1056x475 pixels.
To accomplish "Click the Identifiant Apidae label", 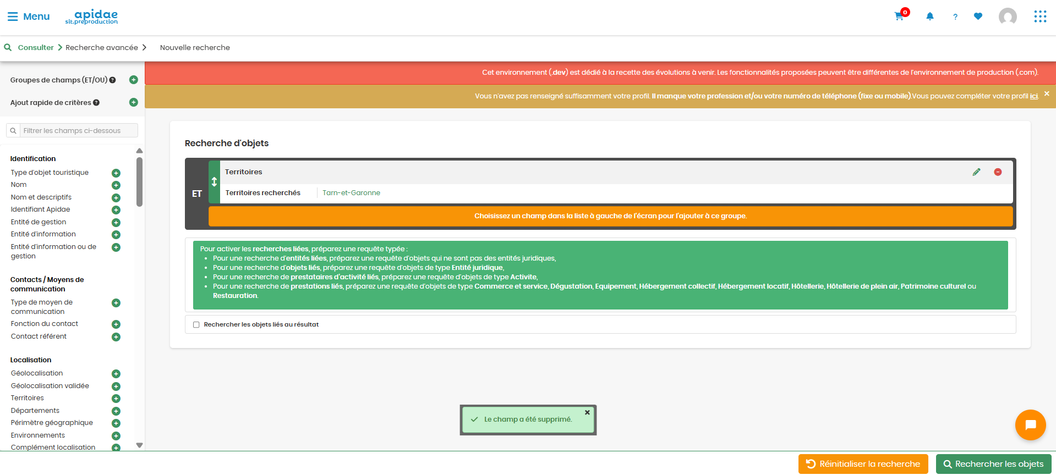I will [40, 209].
